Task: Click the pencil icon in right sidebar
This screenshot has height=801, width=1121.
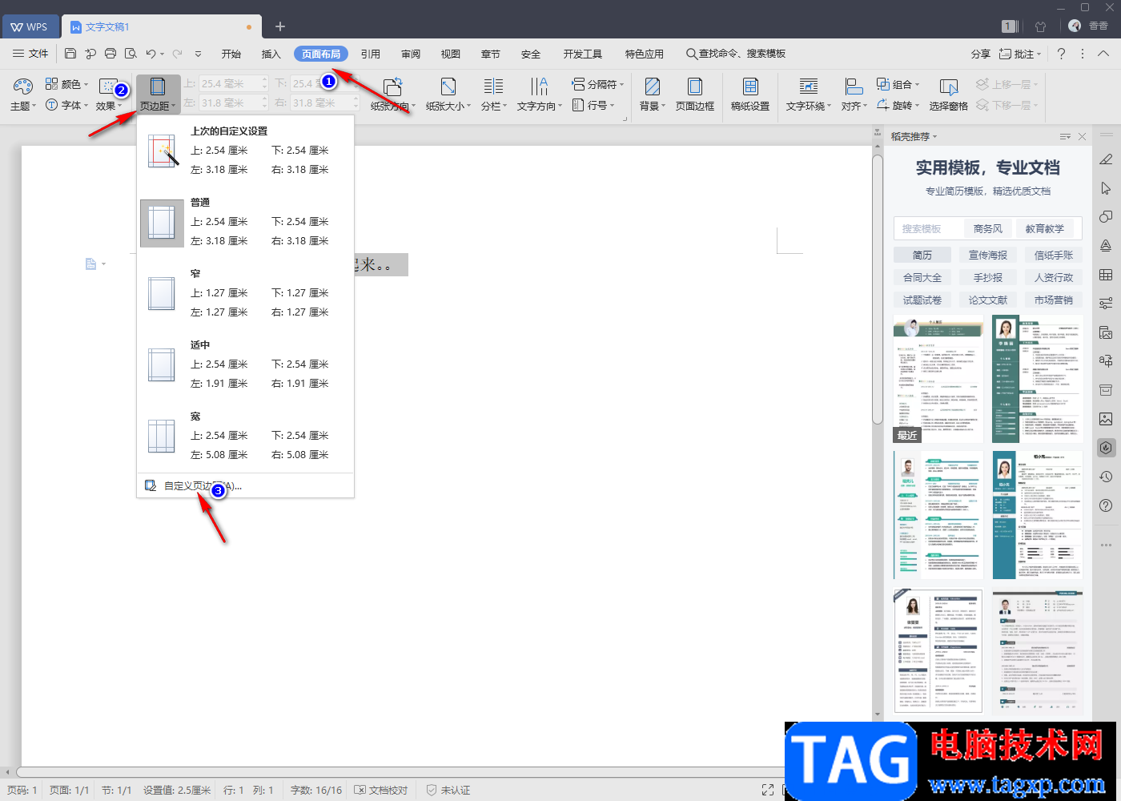Action: coord(1106,159)
